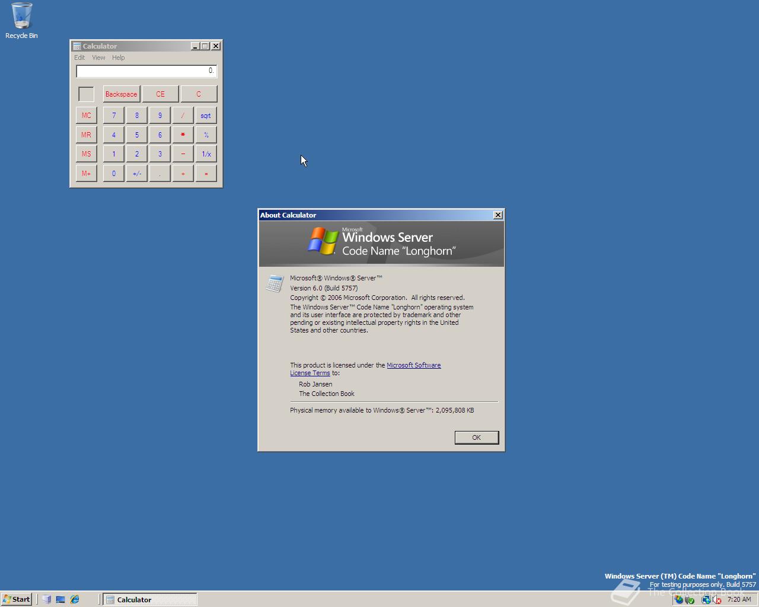Click the 6 digit button
Screen dimensions: 759x607
(160, 135)
